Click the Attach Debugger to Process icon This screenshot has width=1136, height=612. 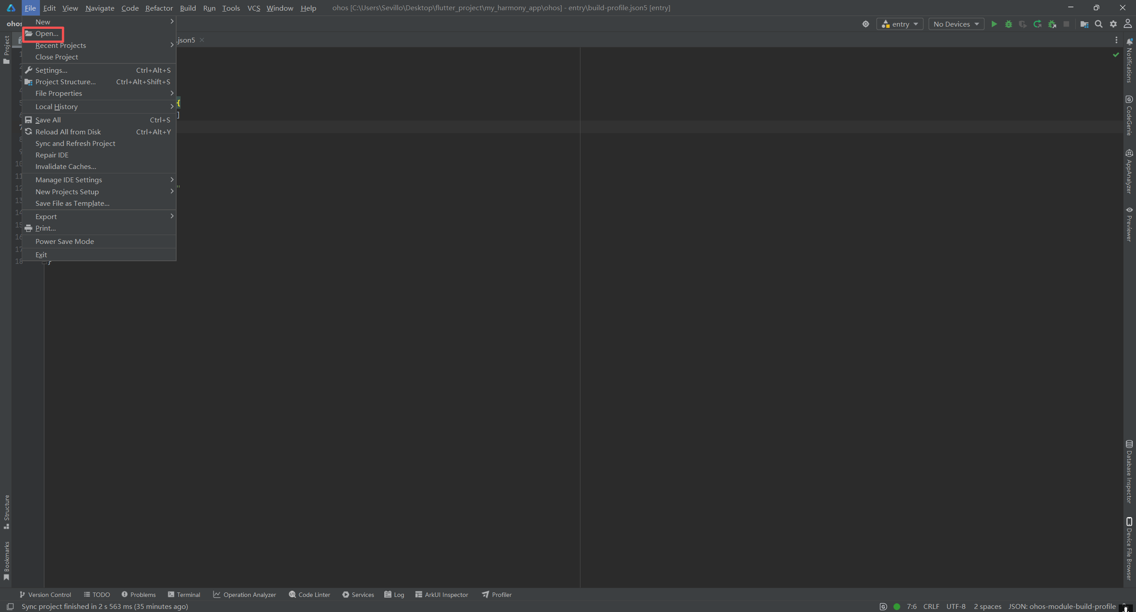(1052, 24)
